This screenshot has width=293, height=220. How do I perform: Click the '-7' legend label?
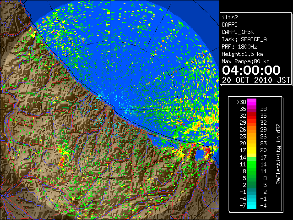click(243, 206)
